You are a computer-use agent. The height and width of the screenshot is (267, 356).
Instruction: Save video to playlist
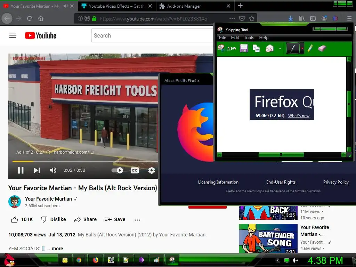pos(115,219)
